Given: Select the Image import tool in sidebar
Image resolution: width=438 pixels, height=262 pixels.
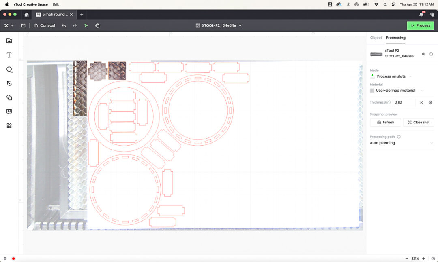Looking at the screenshot, I should [9, 41].
